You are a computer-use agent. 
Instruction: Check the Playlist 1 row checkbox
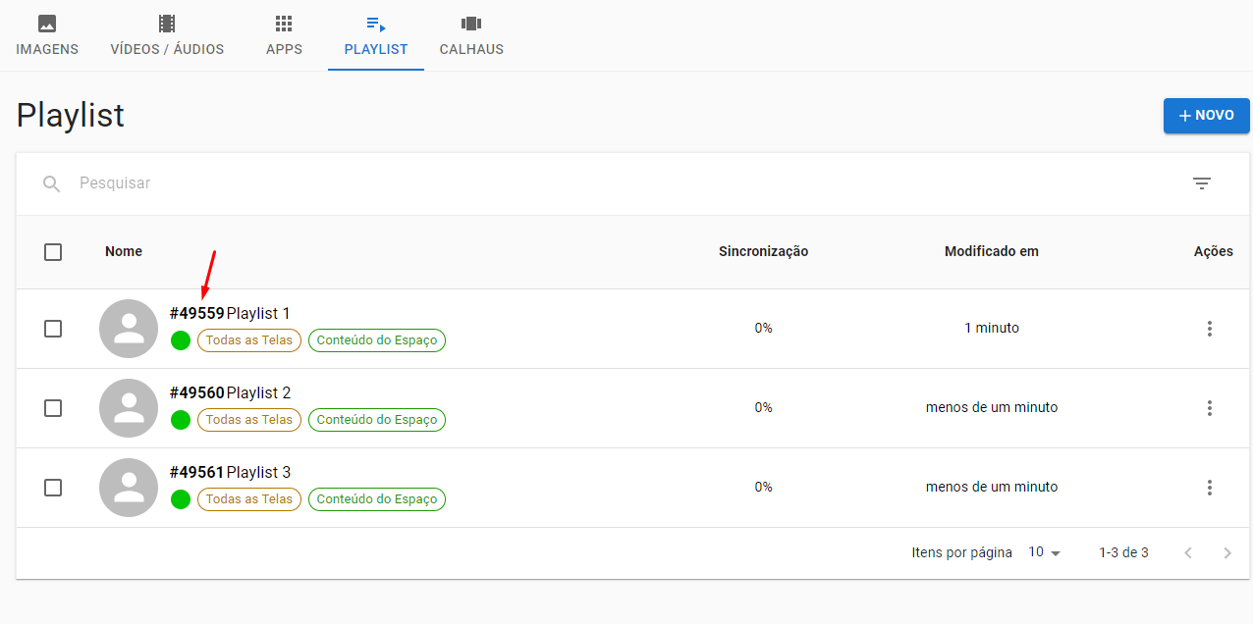[53, 329]
